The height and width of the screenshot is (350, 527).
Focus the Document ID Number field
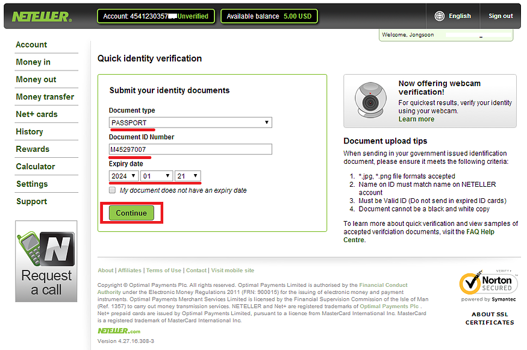click(190, 149)
